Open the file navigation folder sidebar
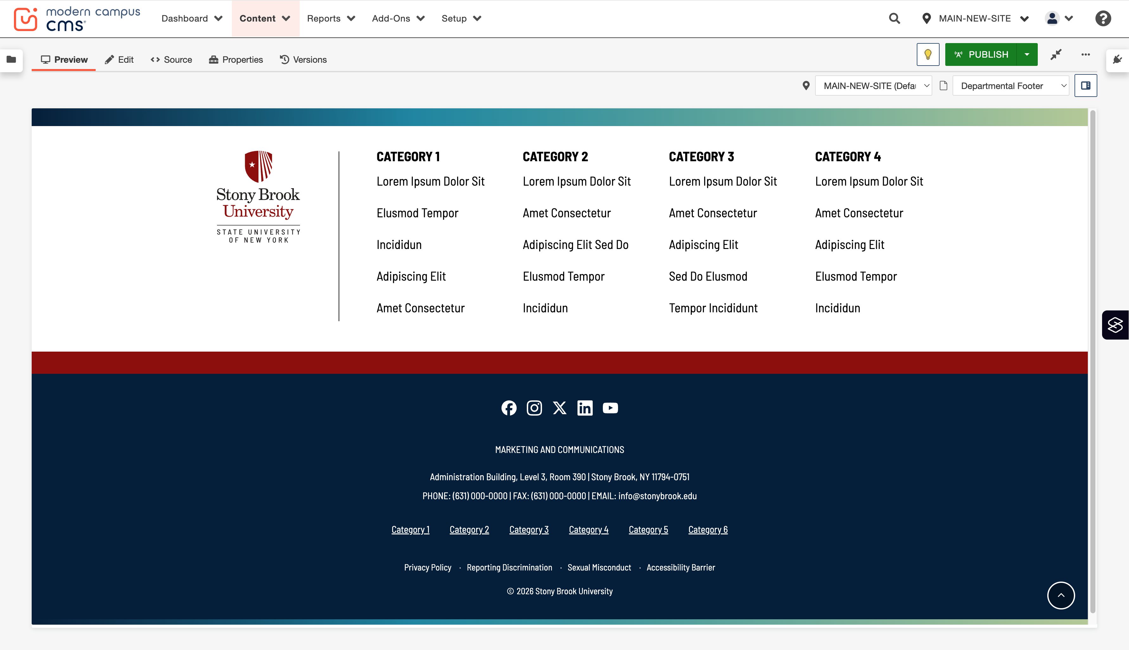 pos(12,59)
